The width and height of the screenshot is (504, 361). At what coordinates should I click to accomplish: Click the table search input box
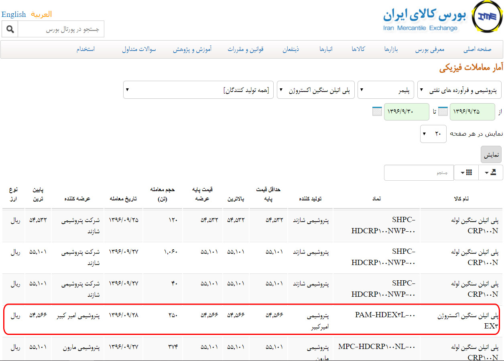(x=419, y=173)
